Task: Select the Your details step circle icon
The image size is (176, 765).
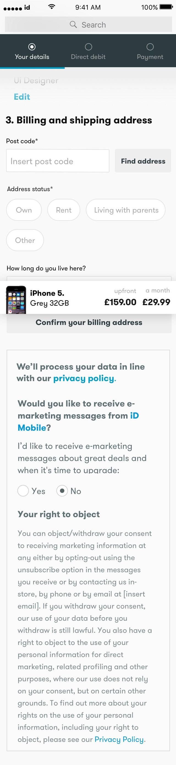Action: (x=32, y=47)
